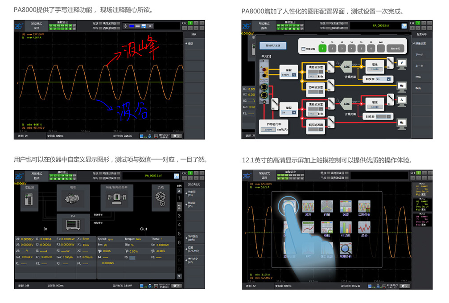
Task: Open the current 线路滤波器 dropdown
Action: tap(316, 109)
